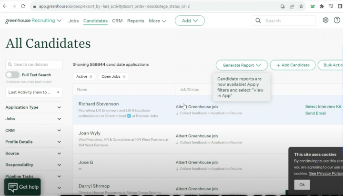The image size is (343, 196).
Task: Click the Greenhouse Recruiting logo
Action: click(x=33, y=21)
